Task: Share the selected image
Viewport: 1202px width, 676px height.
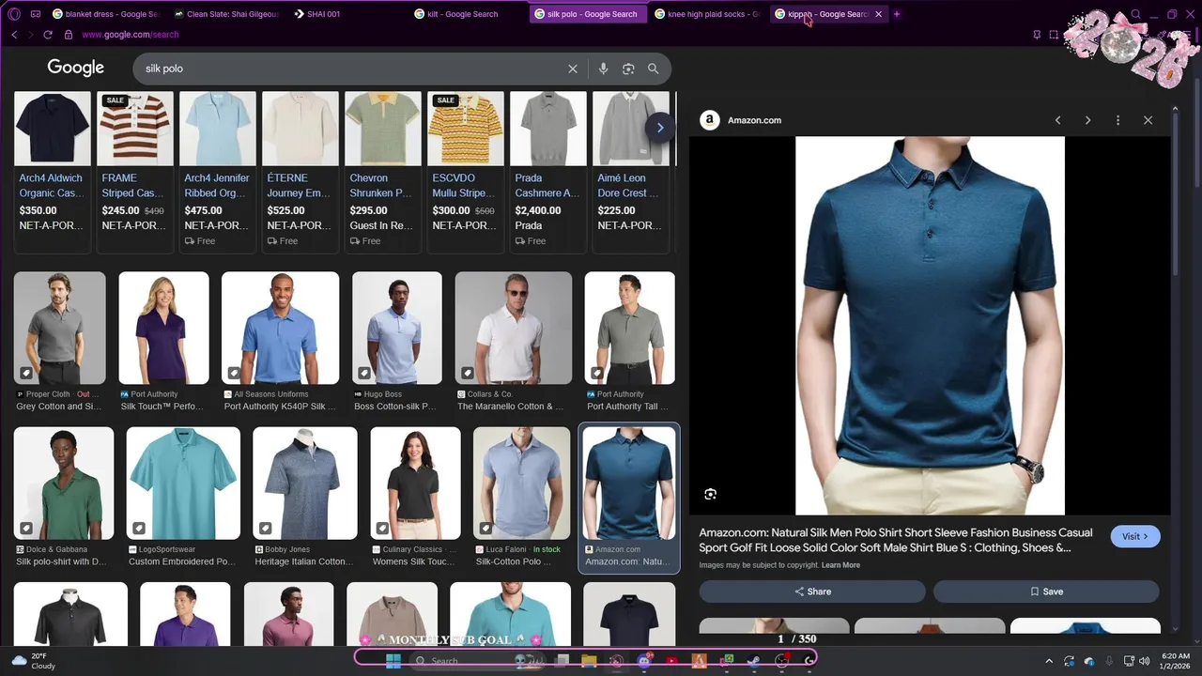Action: pos(812,591)
